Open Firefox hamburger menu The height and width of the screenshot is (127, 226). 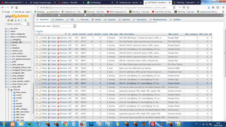(223, 8)
